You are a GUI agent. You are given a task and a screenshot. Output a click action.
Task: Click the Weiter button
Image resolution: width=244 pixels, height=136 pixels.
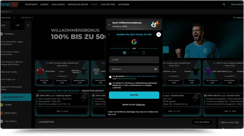pos(134,95)
